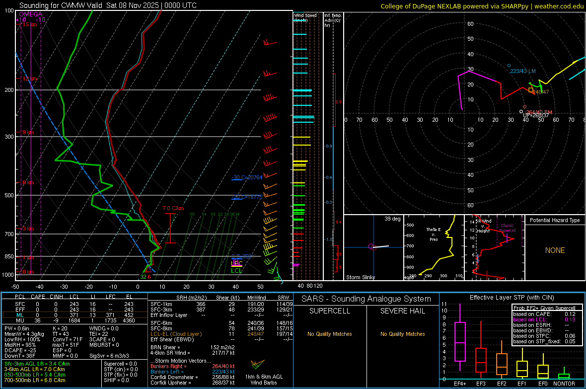Viewport: 586px width, 389px height.
Task: Click the Effective Layer STP (with CIN) title
Action: tap(512, 298)
